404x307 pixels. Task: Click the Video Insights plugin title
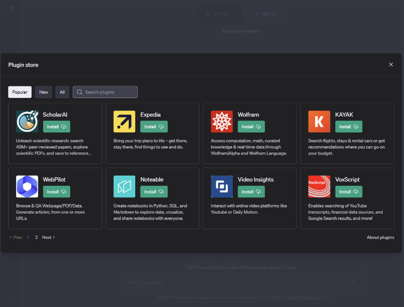coord(256,180)
